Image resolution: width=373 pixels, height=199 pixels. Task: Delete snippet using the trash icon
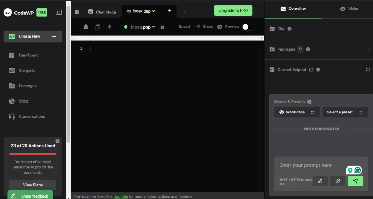[x=162, y=27]
